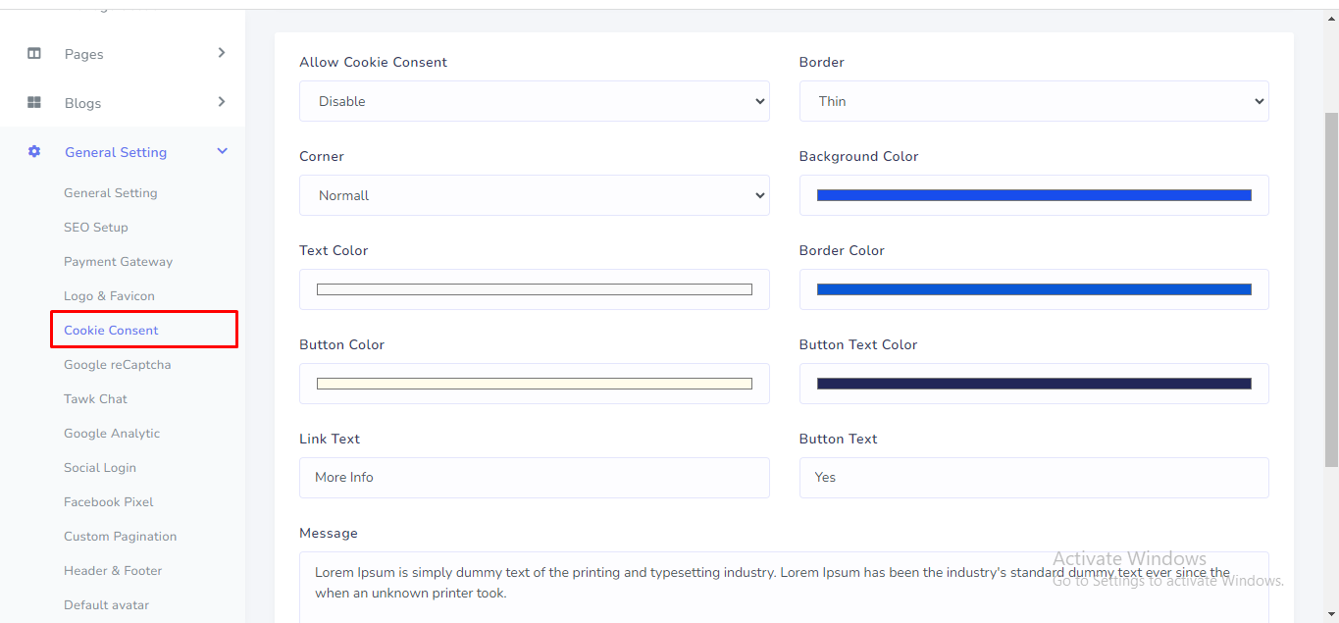Open the white Text Color picker
The height and width of the screenshot is (623, 1339).
point(534,289)
